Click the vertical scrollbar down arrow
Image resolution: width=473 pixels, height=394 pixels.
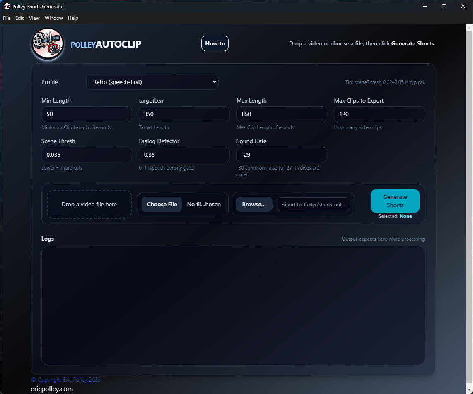pyautogui.click(x=469, y=391)
